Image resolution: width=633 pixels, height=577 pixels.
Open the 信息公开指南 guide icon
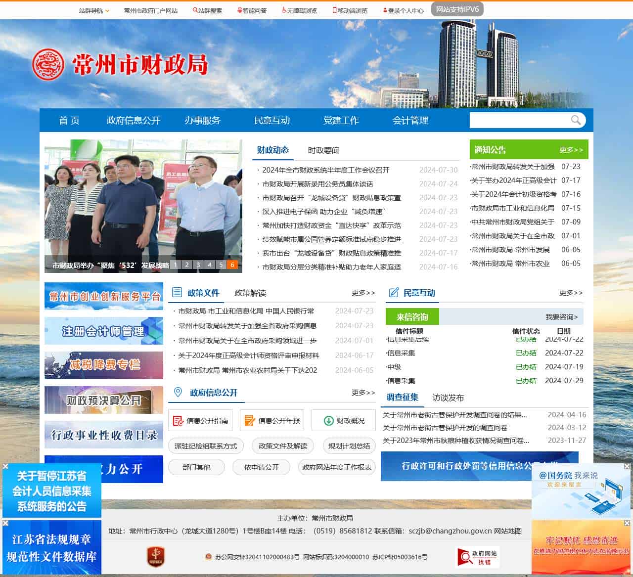tap(179, 420)
